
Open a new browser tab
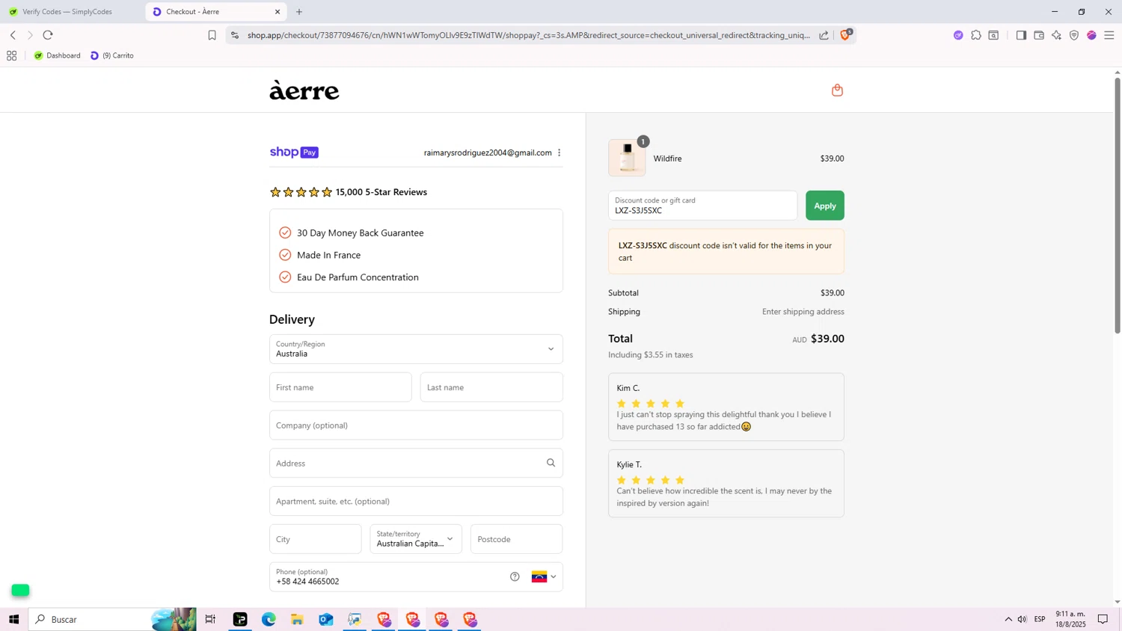pos(299,12)
